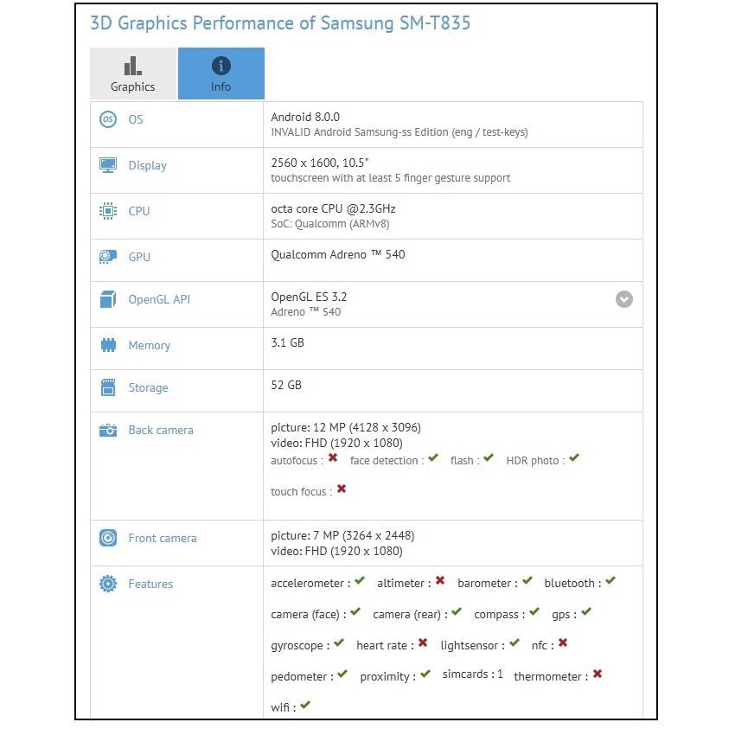This screenshot has width=735, height=735.
Task: Click the Features gear icon
Action: click(108, 584)
